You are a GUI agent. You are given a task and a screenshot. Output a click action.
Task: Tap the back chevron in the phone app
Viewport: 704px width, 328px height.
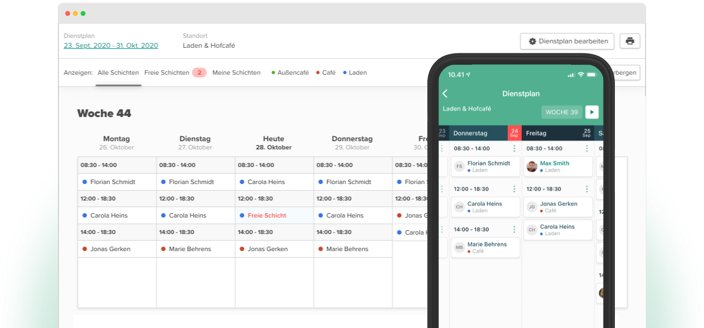tap(445, 93)
